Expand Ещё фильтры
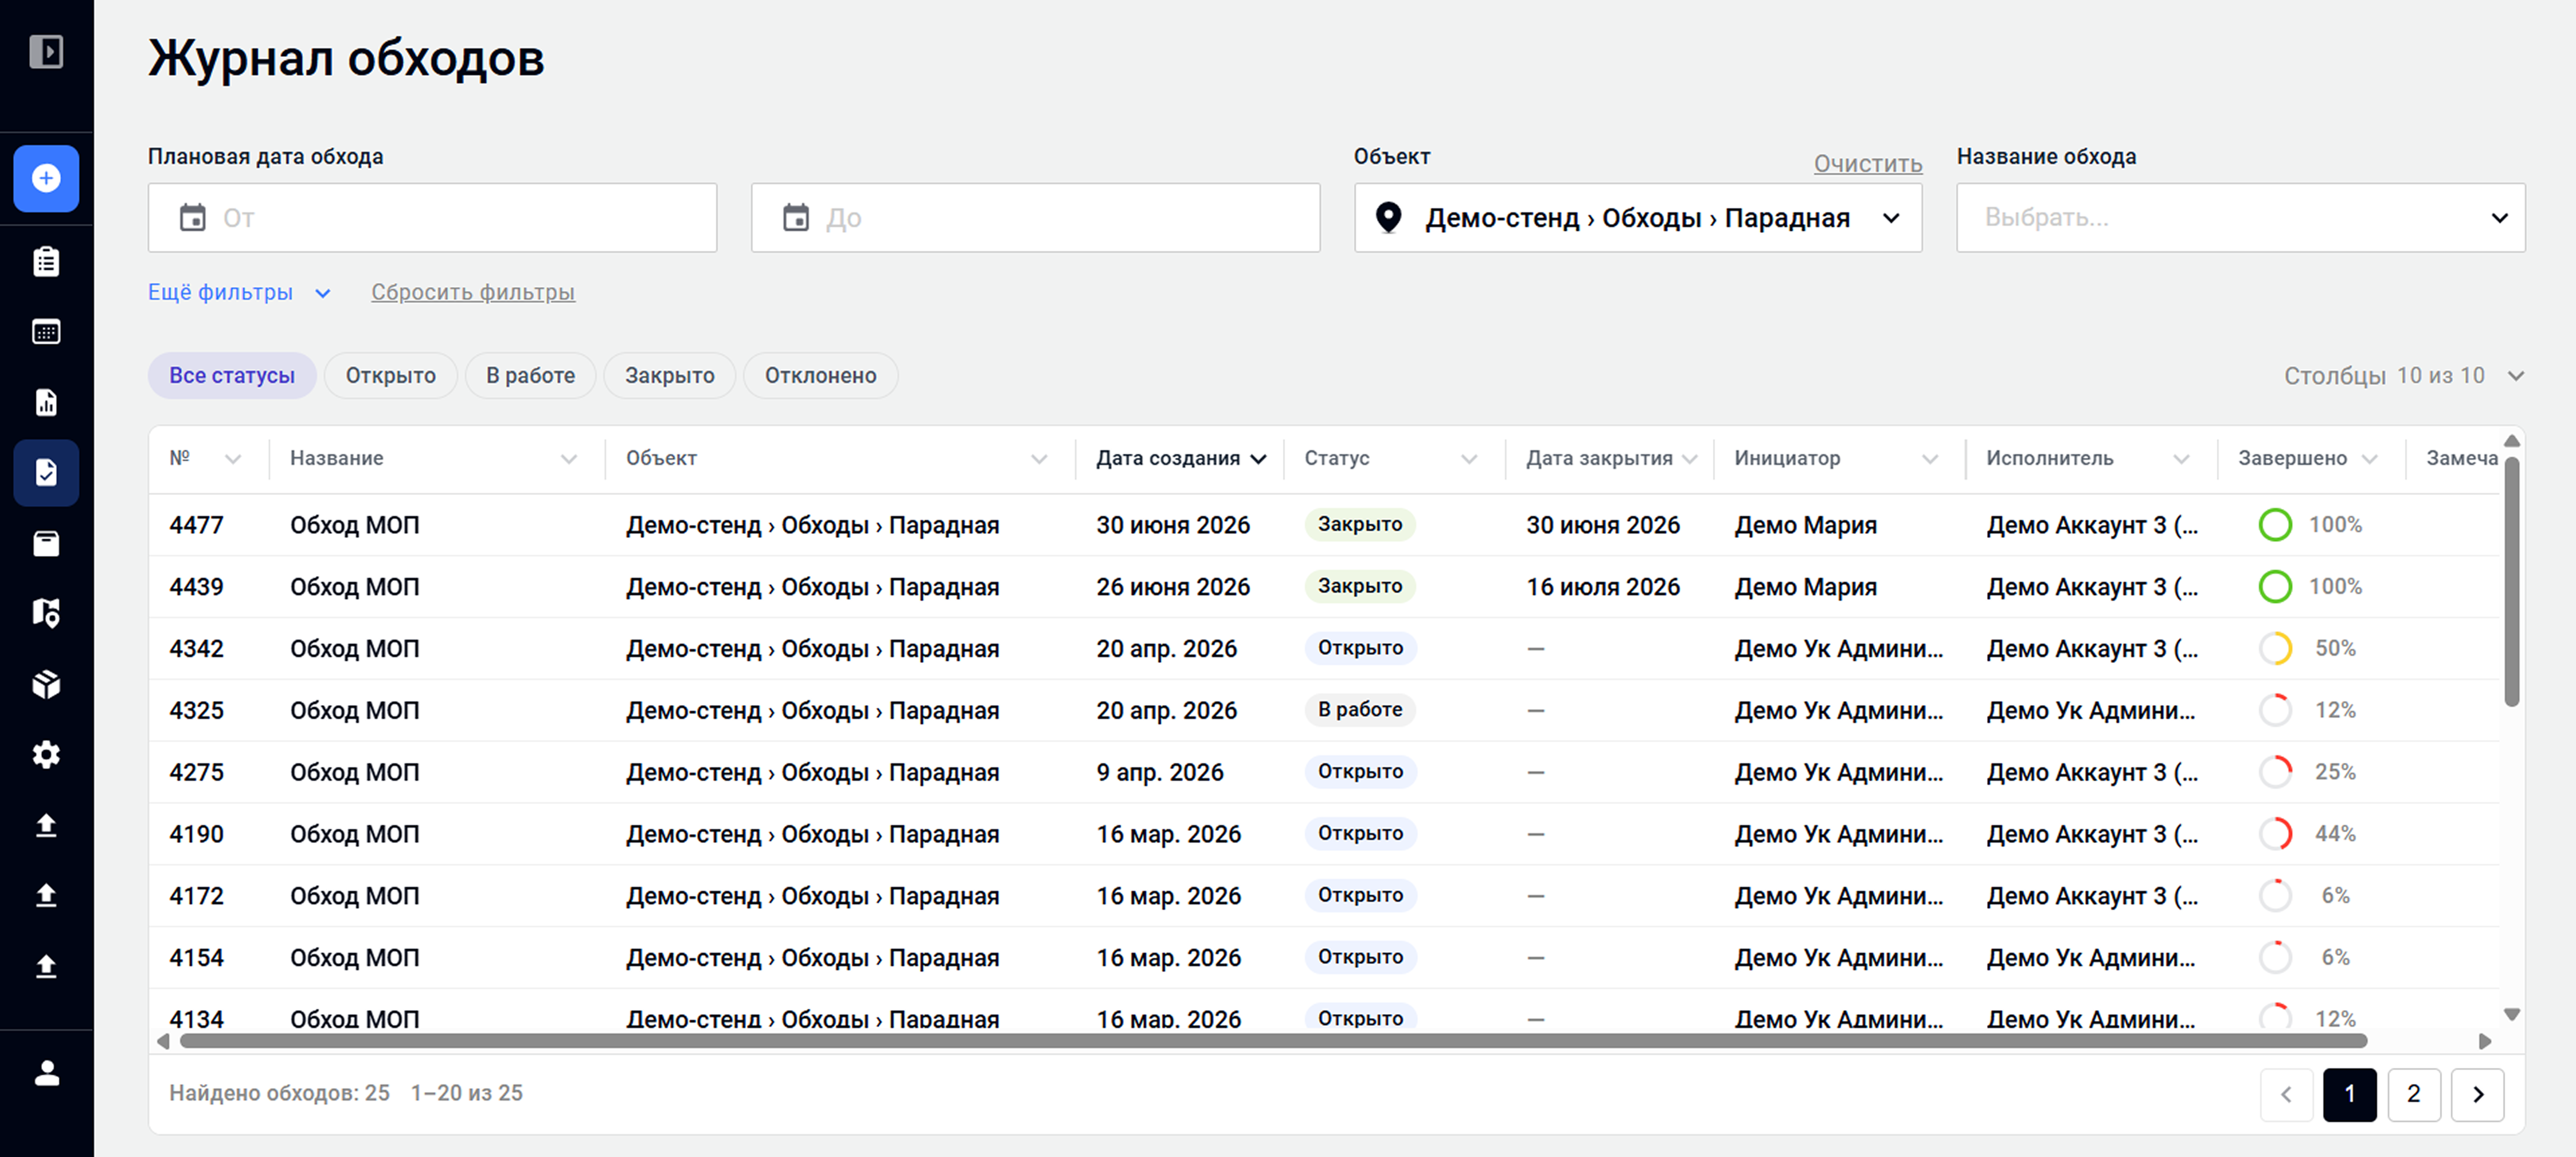The width and height of the screenshot is (2576, 1157). (x=239, y=292)
